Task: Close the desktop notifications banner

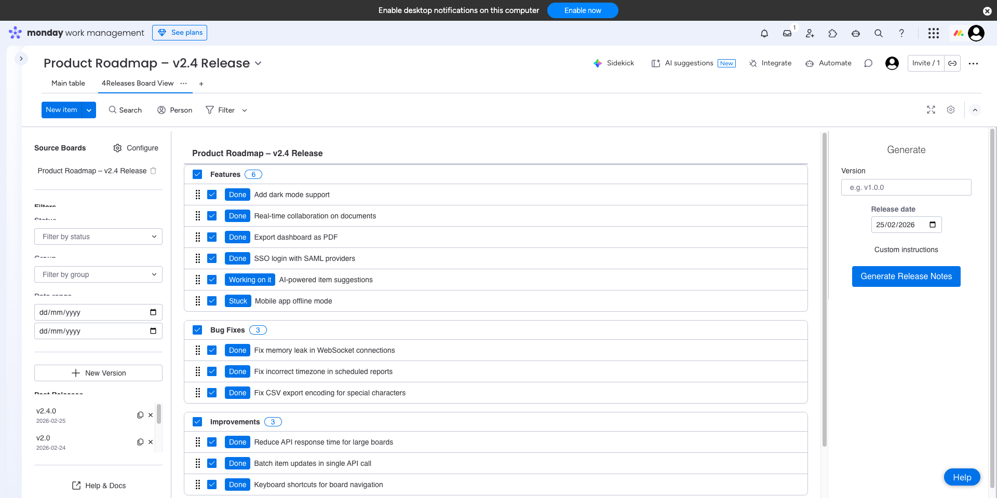Action: (x=987, y=11)
